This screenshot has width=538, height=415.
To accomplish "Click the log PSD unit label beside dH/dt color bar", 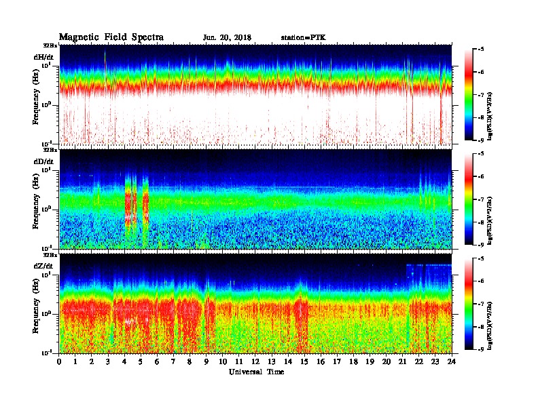I will coord(490,116).
